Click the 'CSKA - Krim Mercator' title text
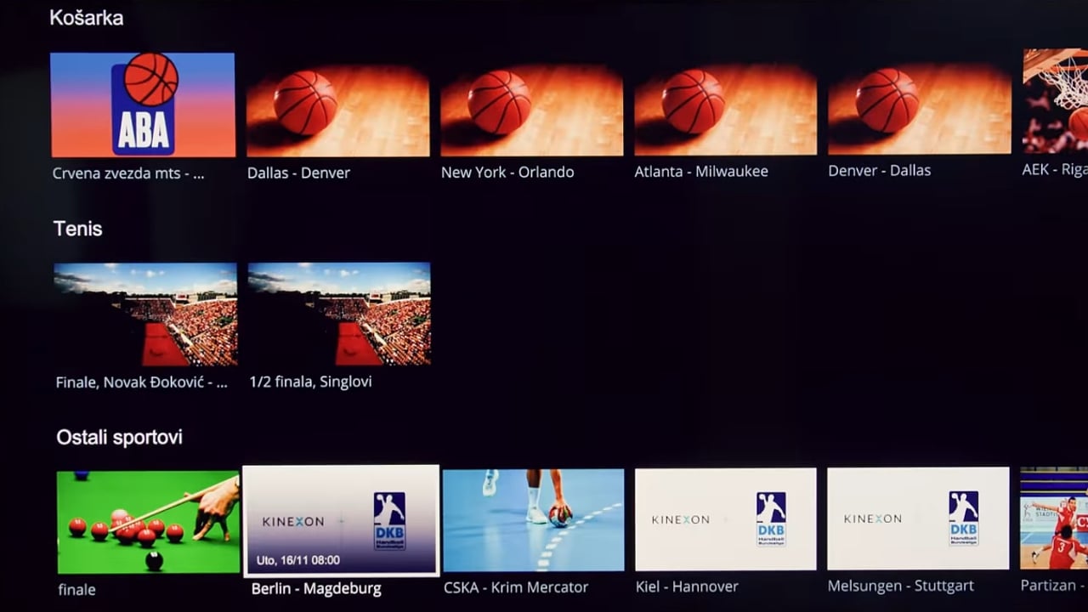The width and height of the screenshot is (1088, 612). [x=516, y=586]
